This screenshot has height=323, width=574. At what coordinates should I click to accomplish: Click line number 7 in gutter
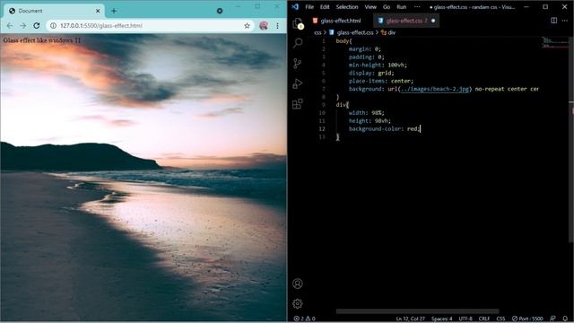coord(323,89)
